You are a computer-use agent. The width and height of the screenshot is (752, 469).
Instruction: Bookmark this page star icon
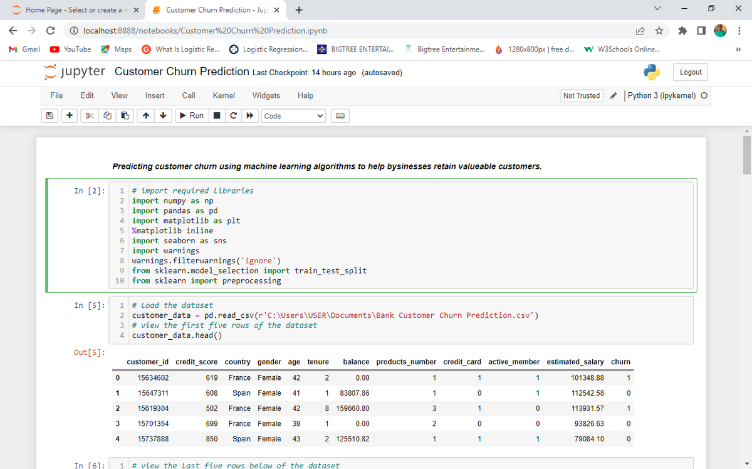pyautogui.click(x=659, y=31)
